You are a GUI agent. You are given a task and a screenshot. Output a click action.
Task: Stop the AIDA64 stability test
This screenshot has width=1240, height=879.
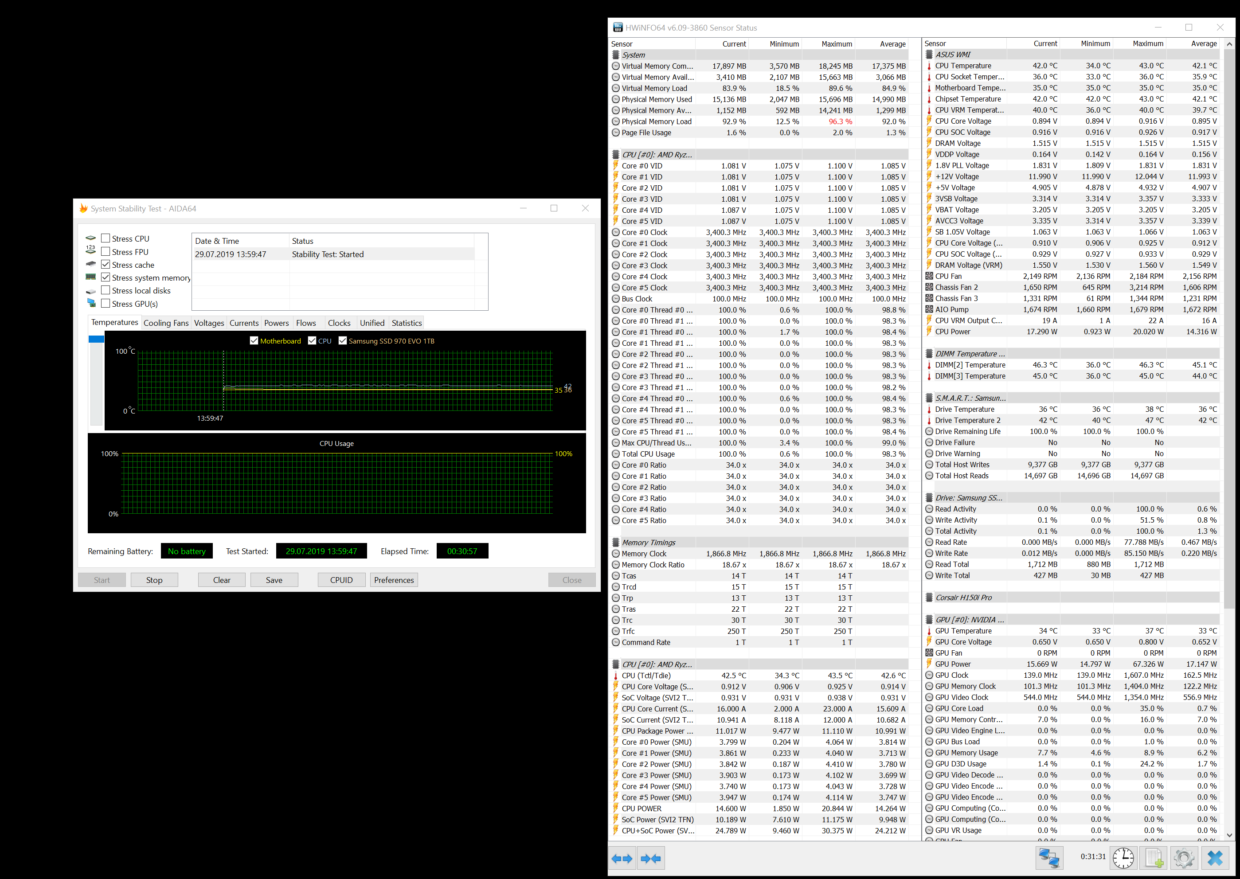pos(154,580)
